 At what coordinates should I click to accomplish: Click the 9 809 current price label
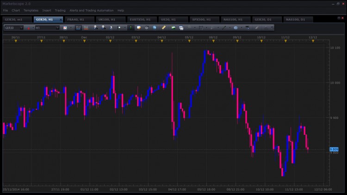(334, 149)
